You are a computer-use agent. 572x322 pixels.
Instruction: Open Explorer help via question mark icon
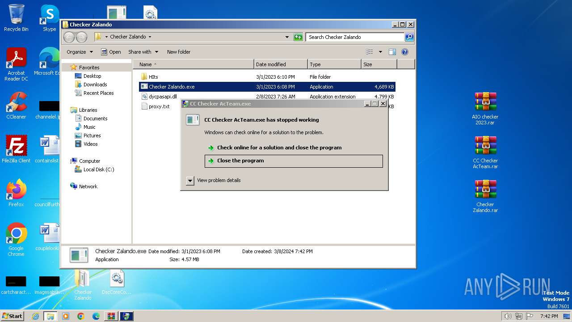tap(405, 52)
